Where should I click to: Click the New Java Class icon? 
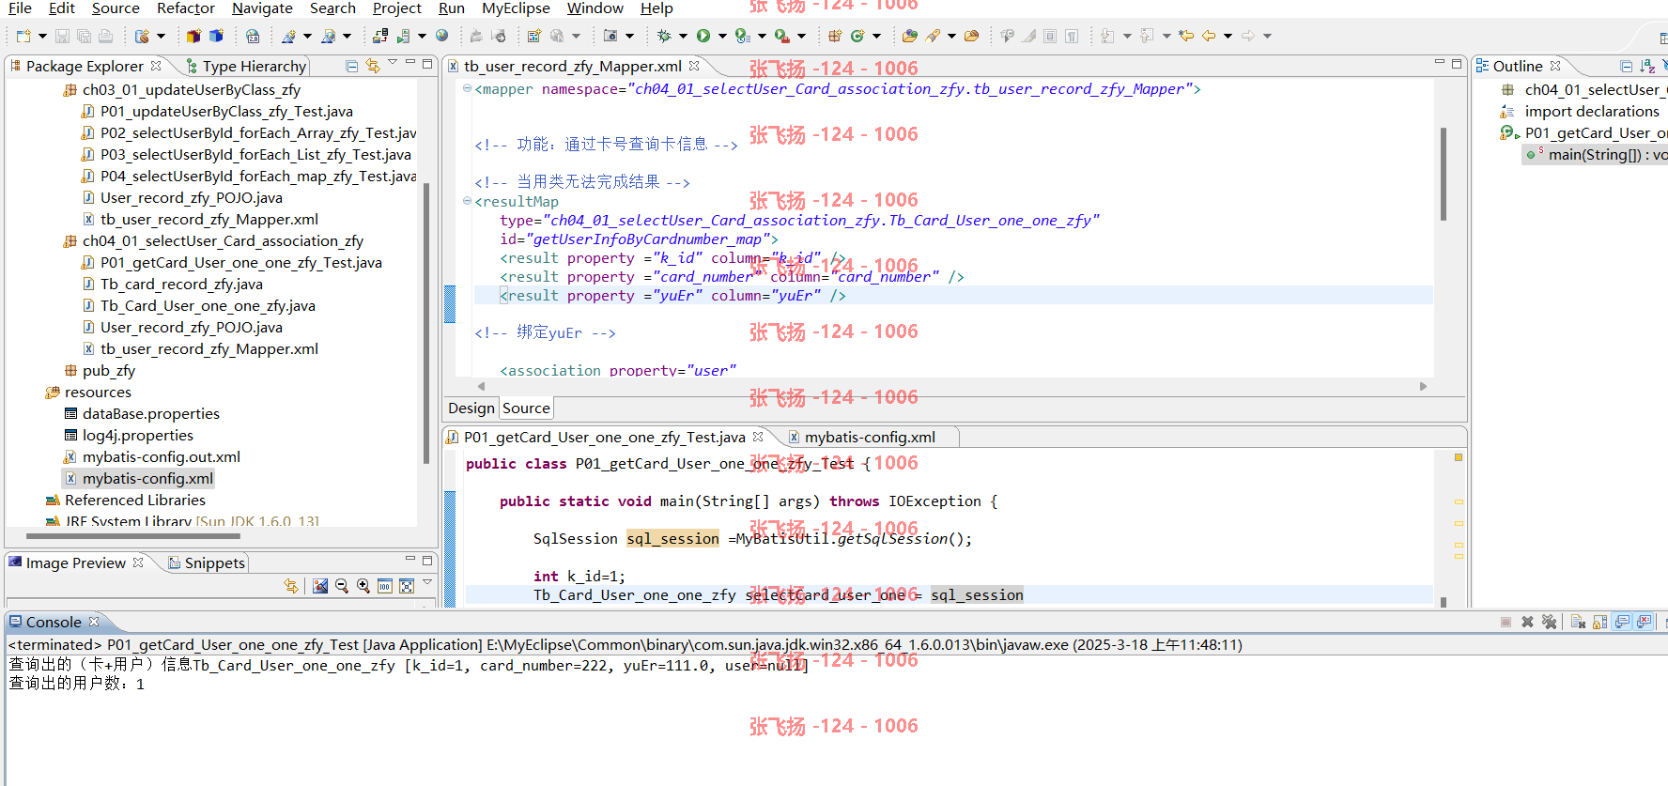857,36
